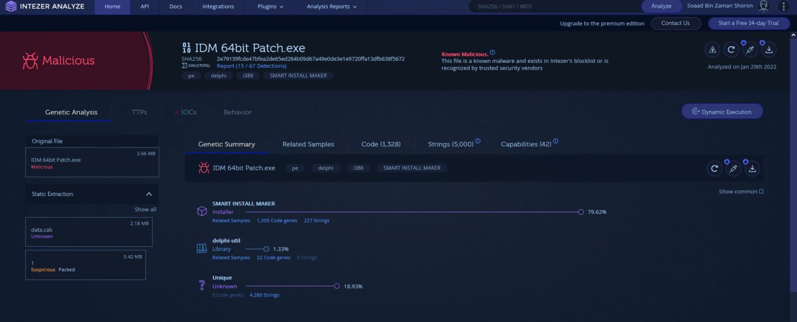
Task: Toggle the Show common checkbox
Action: [x=761, y=192]
